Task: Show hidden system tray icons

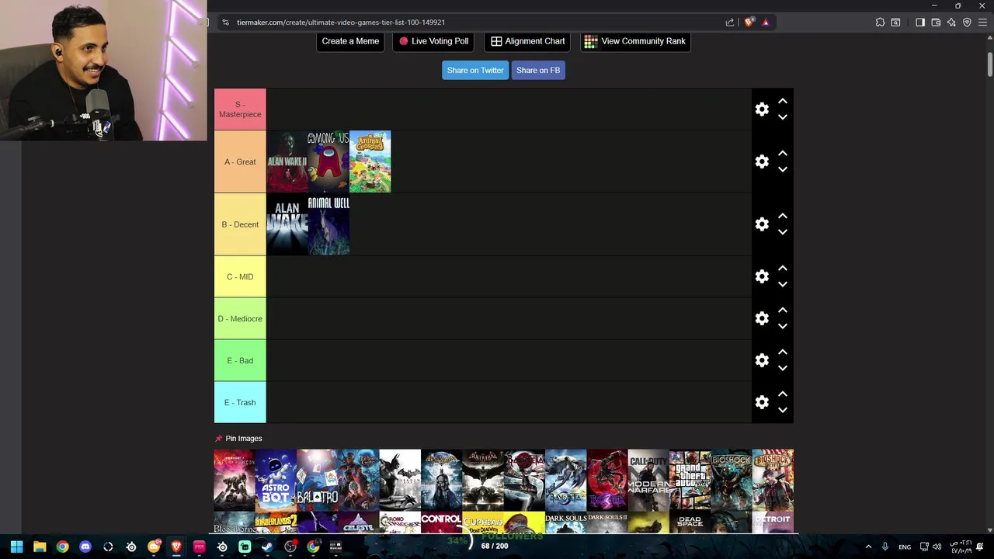Action: coord(868,547)
